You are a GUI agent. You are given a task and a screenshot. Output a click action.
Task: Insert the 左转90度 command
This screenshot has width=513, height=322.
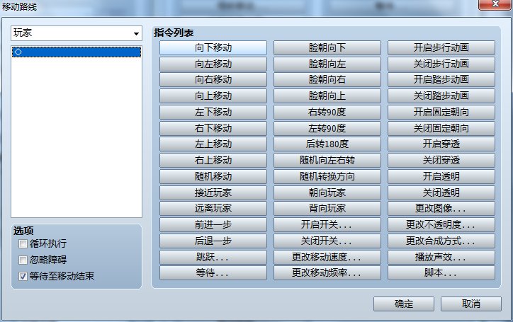pyautogui.click(x=327, y=128)
